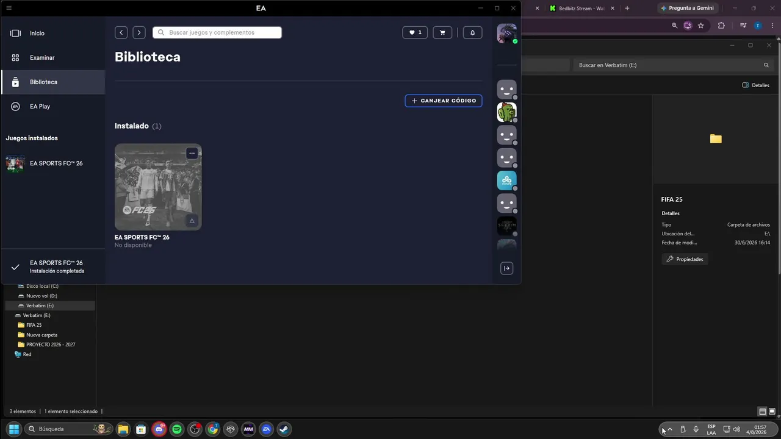Open Discord from the taskbar
Screen dimensions: 781x439
tap(159, 429)
